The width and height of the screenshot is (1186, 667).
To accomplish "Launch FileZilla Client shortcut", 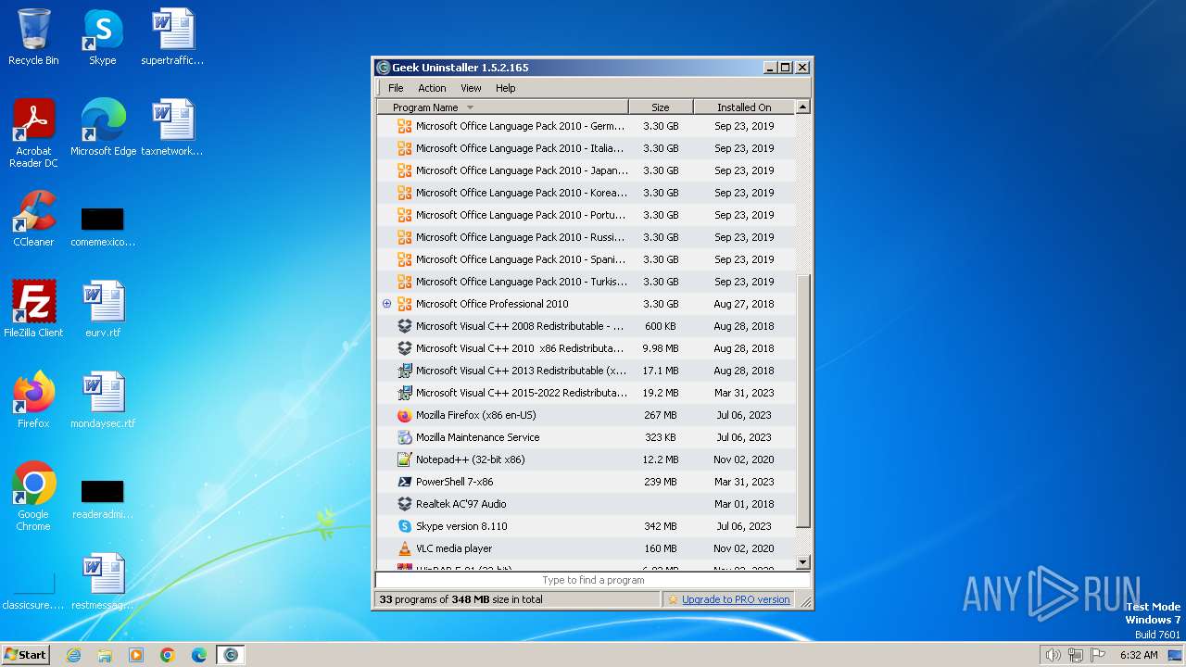I will coord(33,309).
